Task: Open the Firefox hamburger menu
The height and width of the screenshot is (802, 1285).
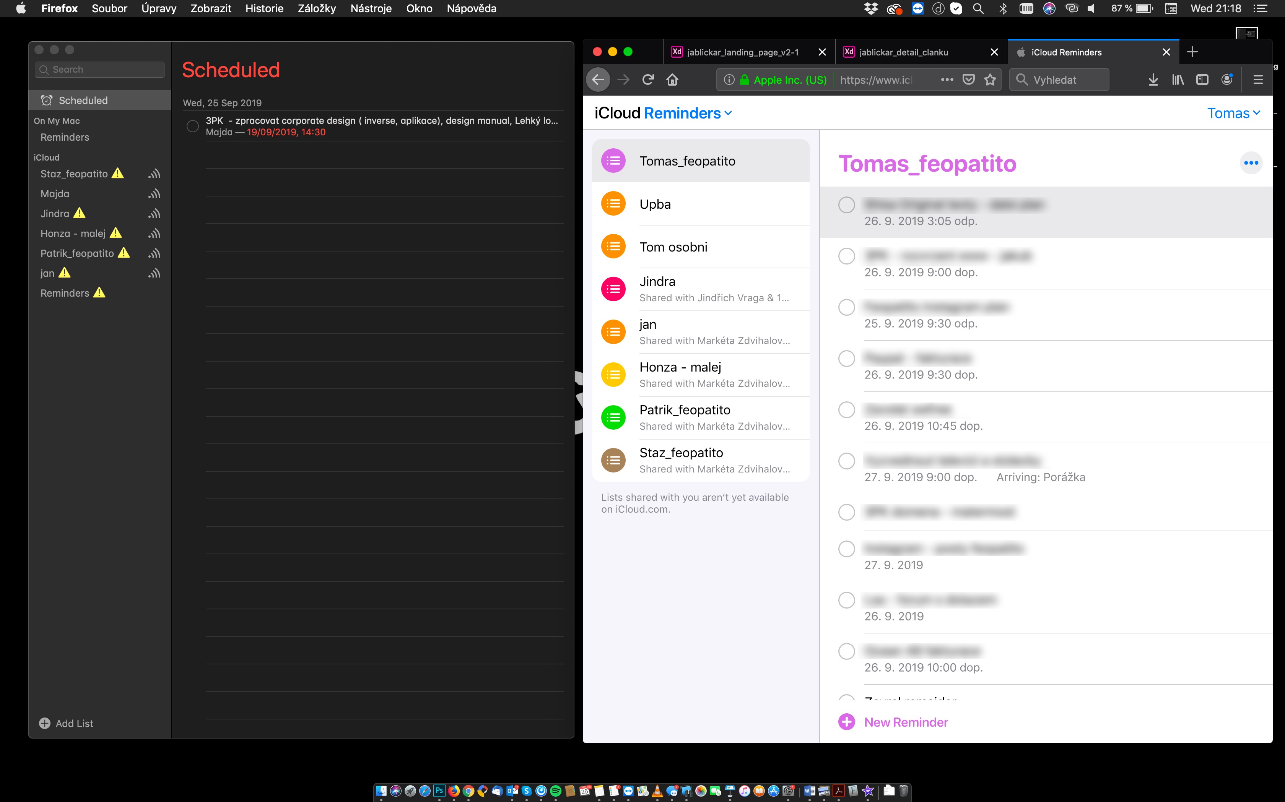Action: tap(1257, 80)
